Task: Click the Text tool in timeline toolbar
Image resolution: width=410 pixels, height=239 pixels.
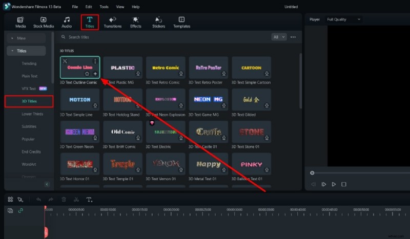Action: (89, 199)
